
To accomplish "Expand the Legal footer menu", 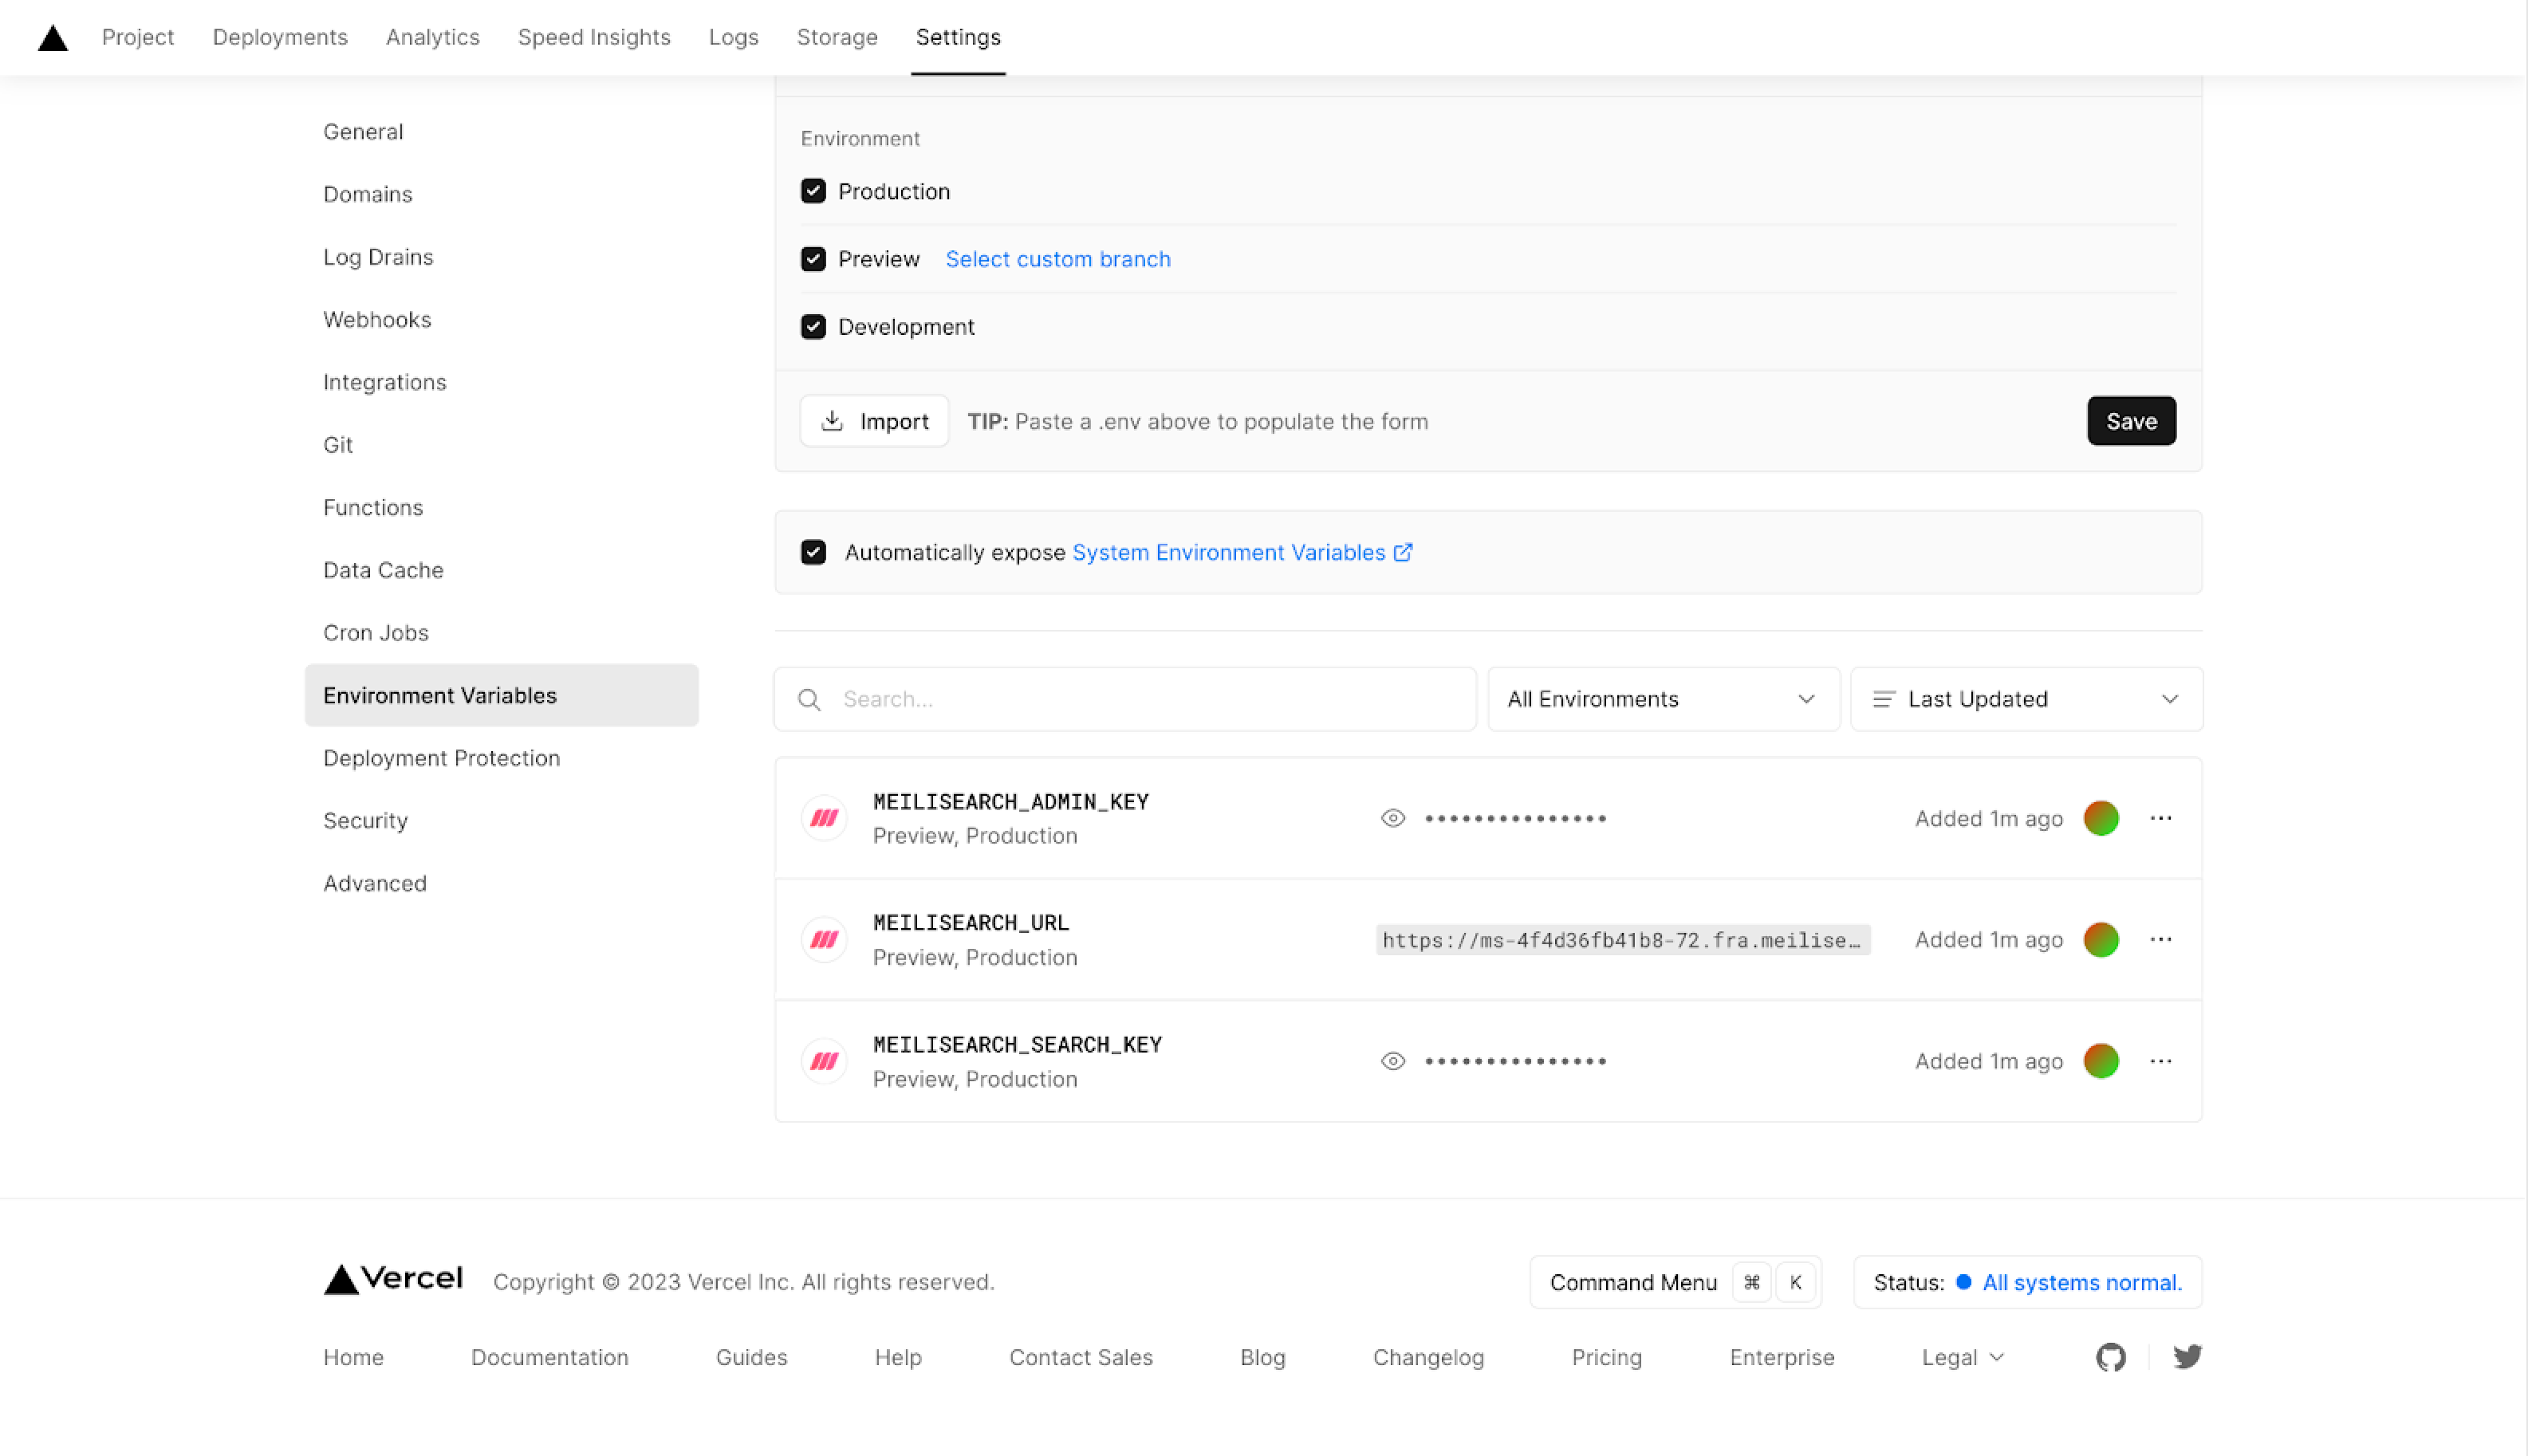I will click(x=1962, y=1357).
